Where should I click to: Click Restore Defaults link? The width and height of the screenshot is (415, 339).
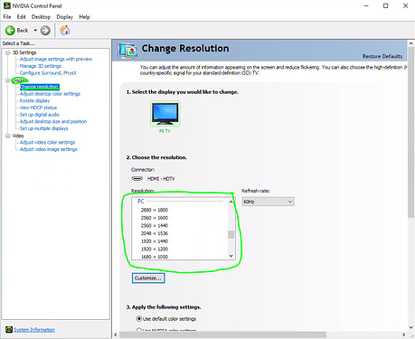(x=382, y=56)
